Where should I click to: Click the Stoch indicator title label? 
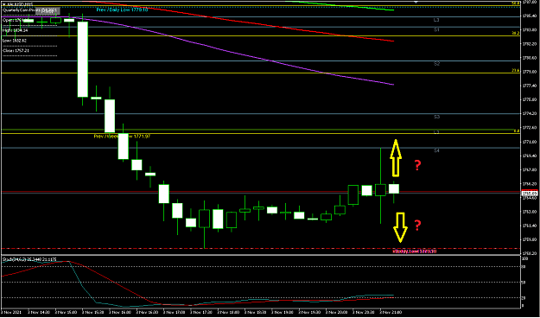[29, 258]
